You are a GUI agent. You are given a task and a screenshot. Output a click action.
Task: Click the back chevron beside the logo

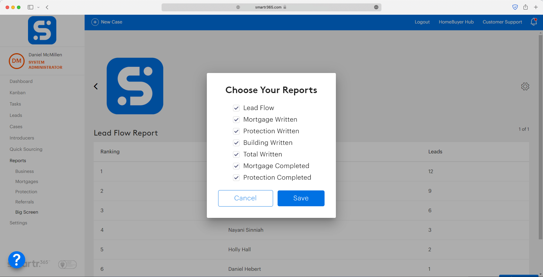click(x=96, y=86)
